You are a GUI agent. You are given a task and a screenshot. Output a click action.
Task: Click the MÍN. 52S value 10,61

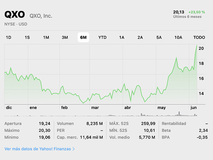149,130
